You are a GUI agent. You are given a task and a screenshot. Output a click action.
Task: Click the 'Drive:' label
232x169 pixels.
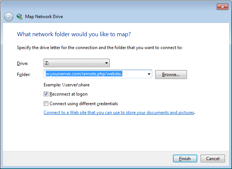tap(23, 63)
